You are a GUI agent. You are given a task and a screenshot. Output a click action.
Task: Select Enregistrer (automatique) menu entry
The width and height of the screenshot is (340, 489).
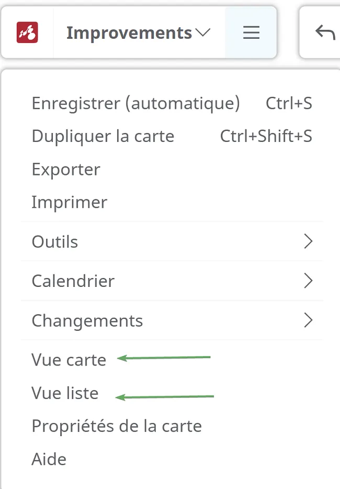pyautogui.click(x=172, y=103)
